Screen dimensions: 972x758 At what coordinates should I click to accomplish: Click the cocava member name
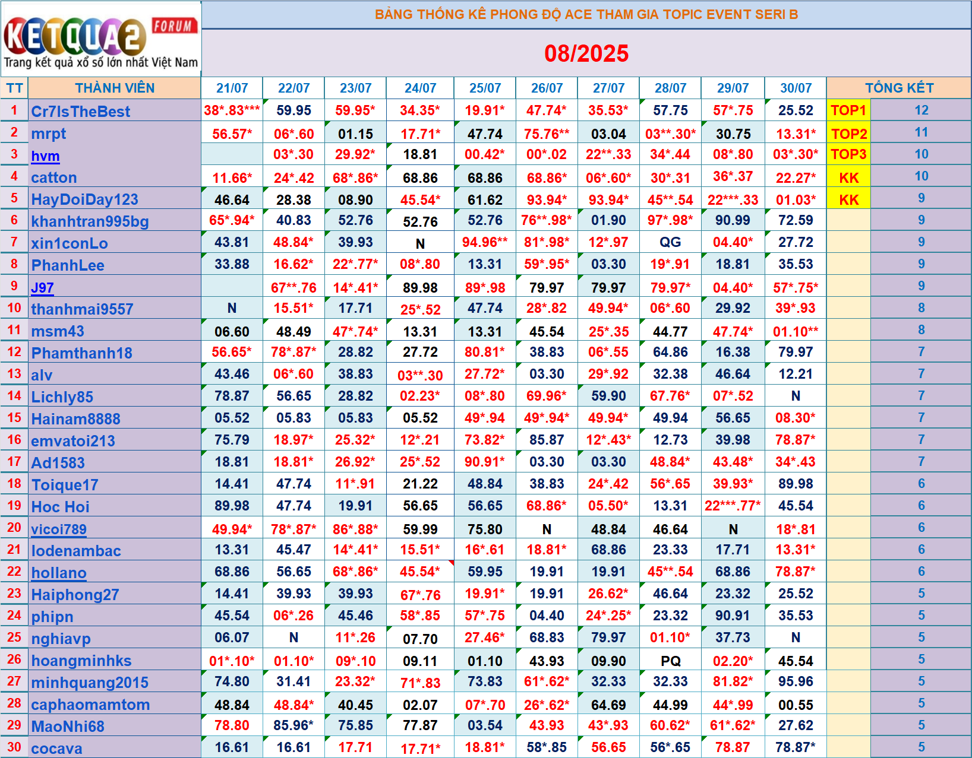click(x=57, y=749)
